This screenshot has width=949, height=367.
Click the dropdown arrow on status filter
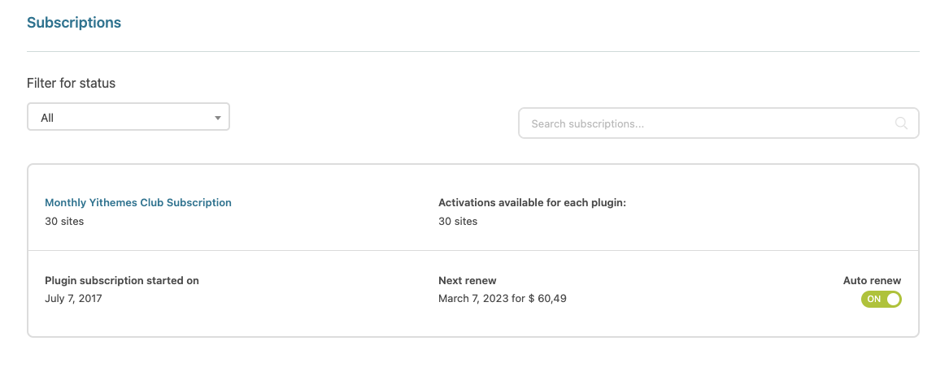tap(218, 118)
